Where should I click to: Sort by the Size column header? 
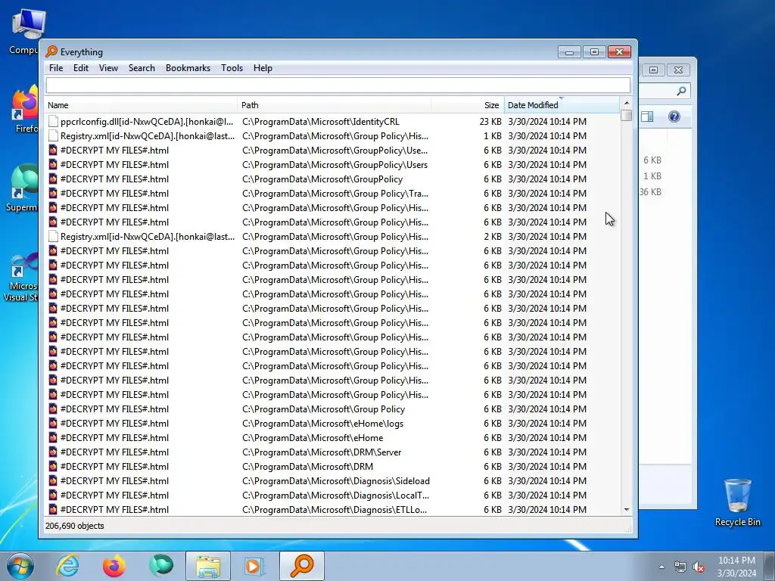point(468,105)
